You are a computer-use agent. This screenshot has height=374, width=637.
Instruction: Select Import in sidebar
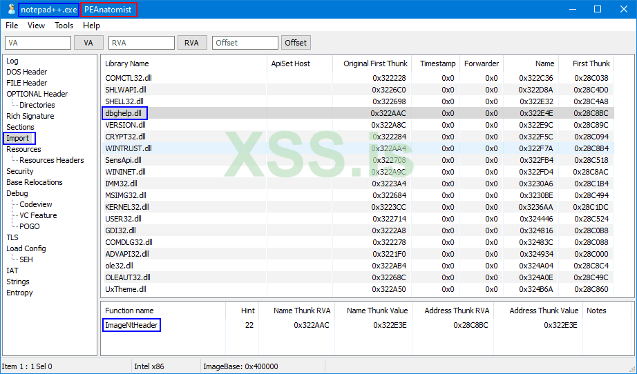(x=18, y=138)
